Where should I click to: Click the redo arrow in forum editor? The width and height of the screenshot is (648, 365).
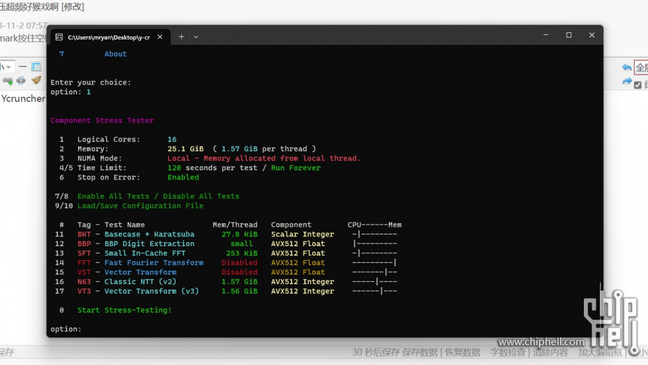pyautogui.click(x=627, y=81)
